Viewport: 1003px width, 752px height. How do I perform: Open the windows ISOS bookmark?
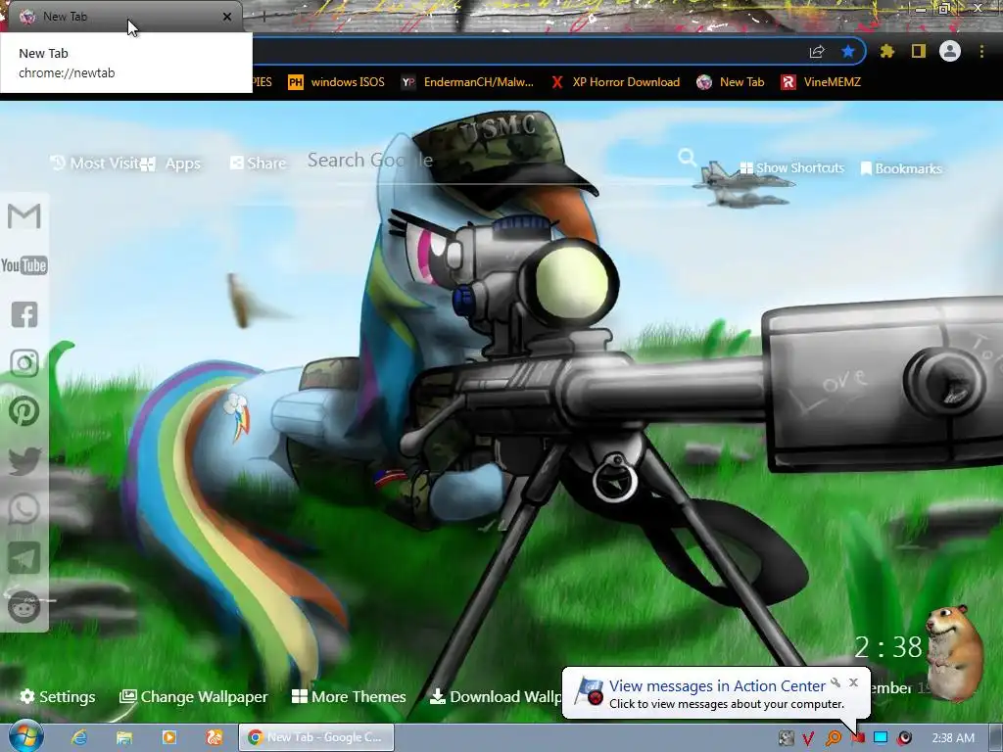337,82
